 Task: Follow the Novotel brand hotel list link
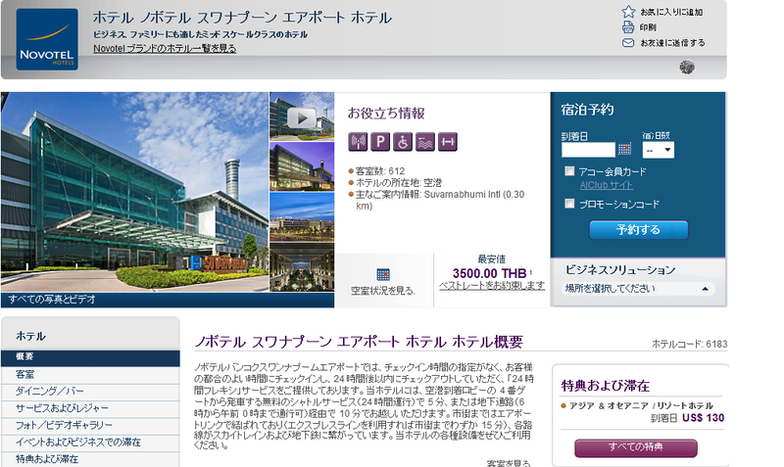point(165,48)
